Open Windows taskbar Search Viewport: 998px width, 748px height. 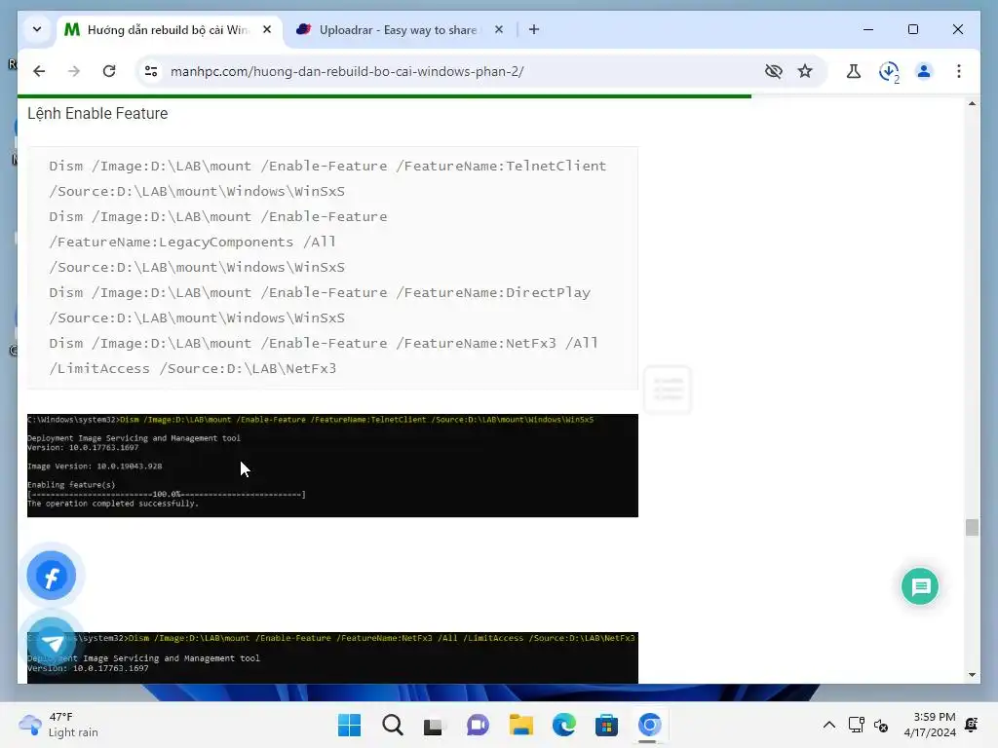[x=392, y=725]
